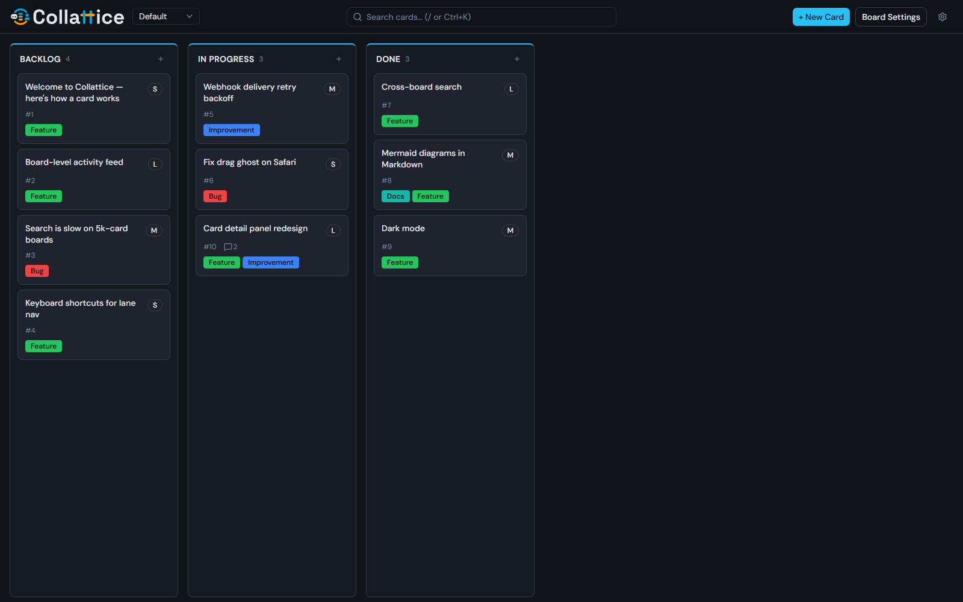Open the Default board dropdown

tap(166, 17)
